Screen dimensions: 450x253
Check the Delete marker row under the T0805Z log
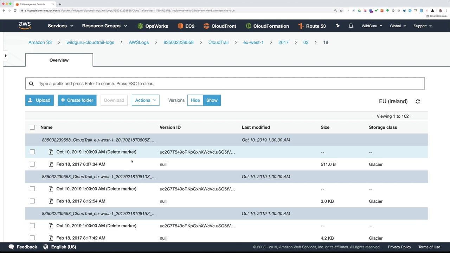pyautogui.click(x=32, y=152)
